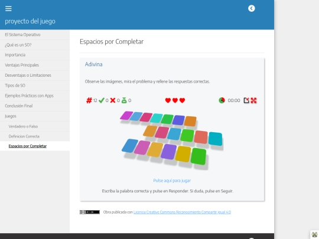Click the Creative Commons license badge
The image size is (319, 239).
(x=90, y=212)
